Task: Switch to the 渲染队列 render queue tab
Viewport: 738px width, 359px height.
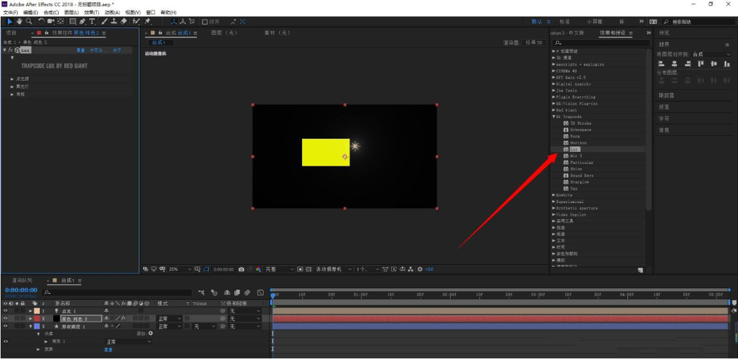Action: (21, 280)
